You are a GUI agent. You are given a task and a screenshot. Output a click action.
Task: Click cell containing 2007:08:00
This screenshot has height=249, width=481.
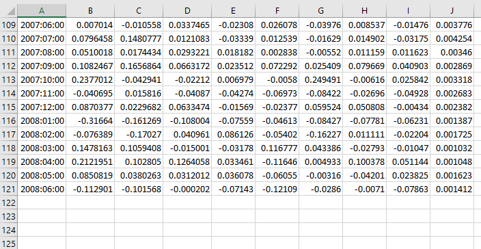[x=42, y=52]
